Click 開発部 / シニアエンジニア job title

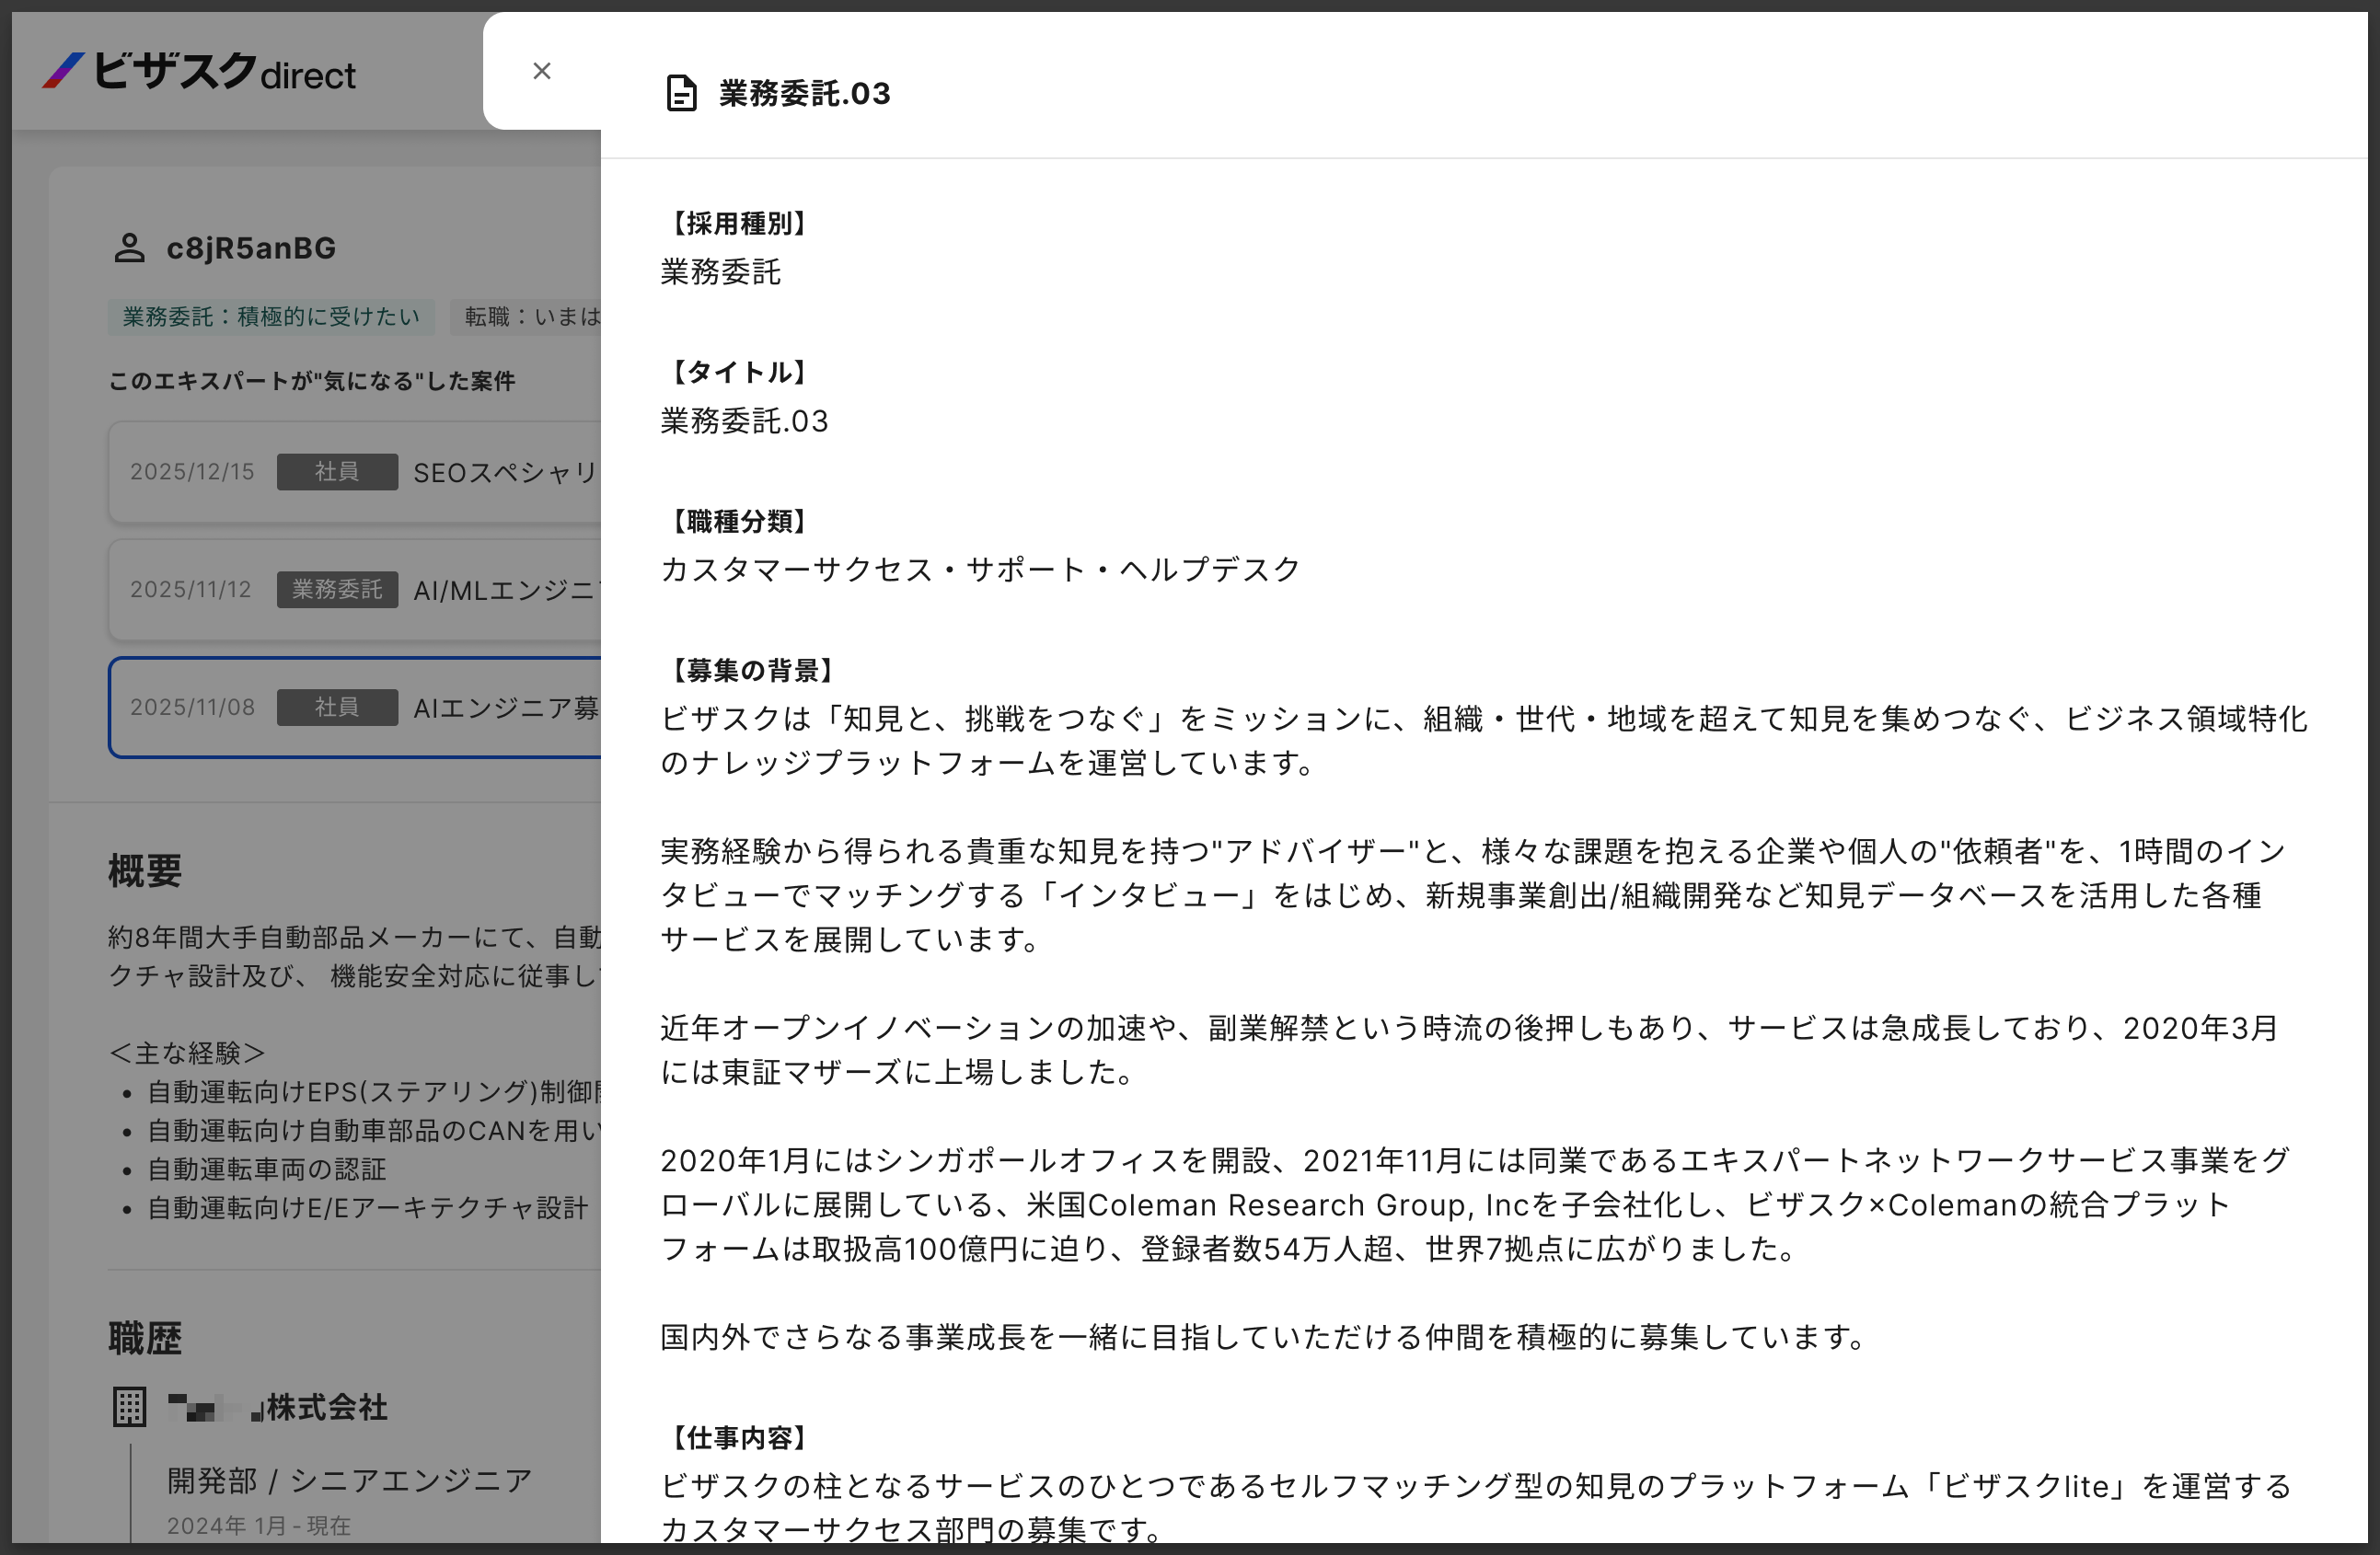pyautogui.click(x=349, y=1480)
